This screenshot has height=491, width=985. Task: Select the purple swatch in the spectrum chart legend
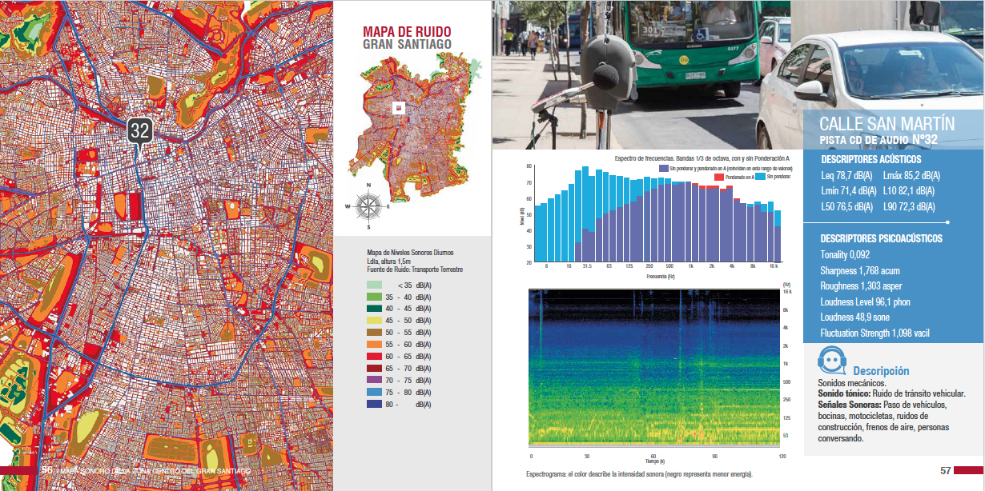664,170
